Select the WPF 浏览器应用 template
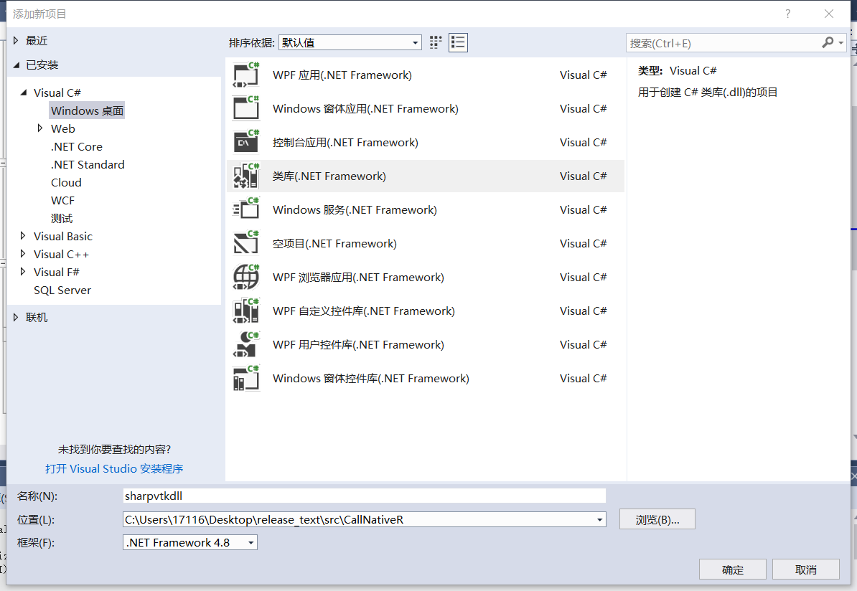 (357, 277)
